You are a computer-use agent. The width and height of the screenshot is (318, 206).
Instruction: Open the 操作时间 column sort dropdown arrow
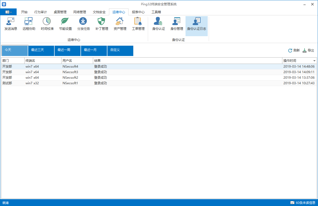314,61
